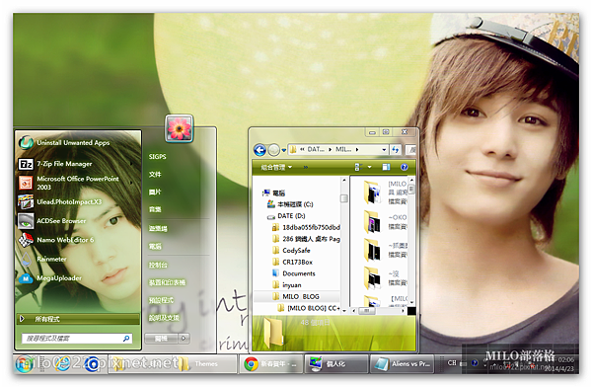The width and height of the screenshot is (592, 387).
Task: Select folder 18dba055fb750dbd in tree
Action: [306, 227]
